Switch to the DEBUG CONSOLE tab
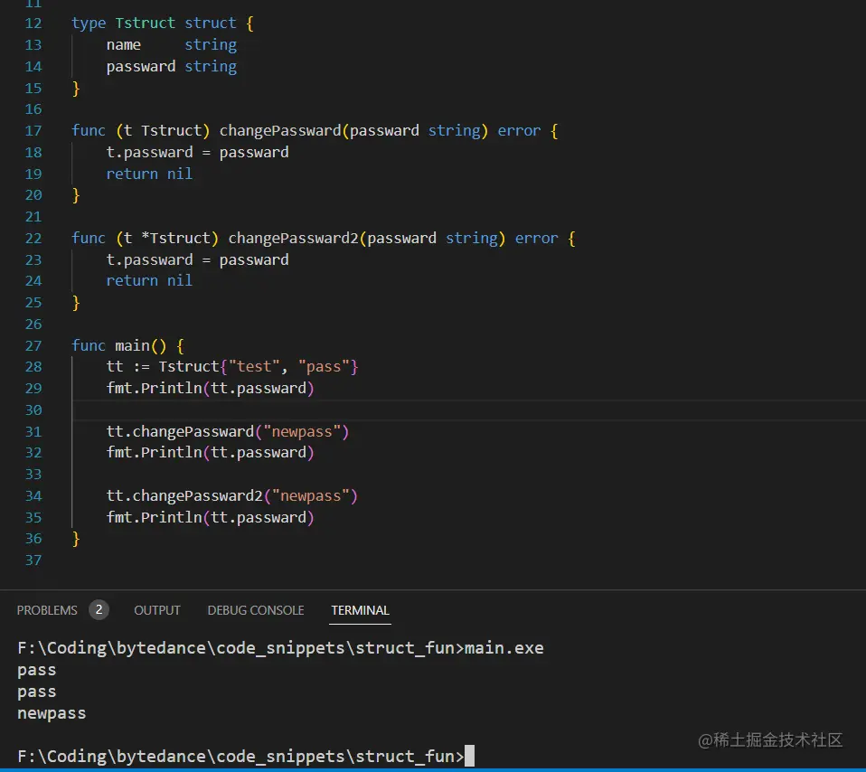The image size is (866, 772). 256,610
